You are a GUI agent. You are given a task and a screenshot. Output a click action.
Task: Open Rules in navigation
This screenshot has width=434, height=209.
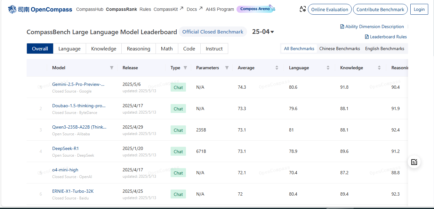[x=145, y=9]
